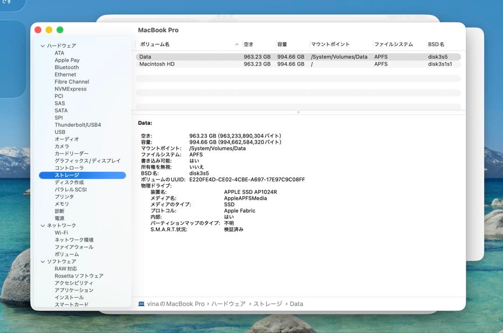Screen dimensions: 503x333
Task: Sort by 空き column header
Action: pyautogui.click(x=249, y=44)
